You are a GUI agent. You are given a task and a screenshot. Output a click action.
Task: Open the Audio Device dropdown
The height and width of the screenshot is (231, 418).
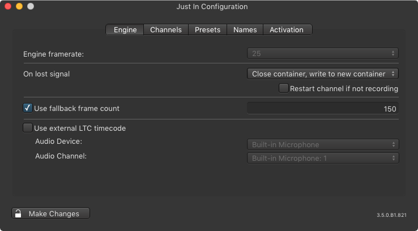323,145
